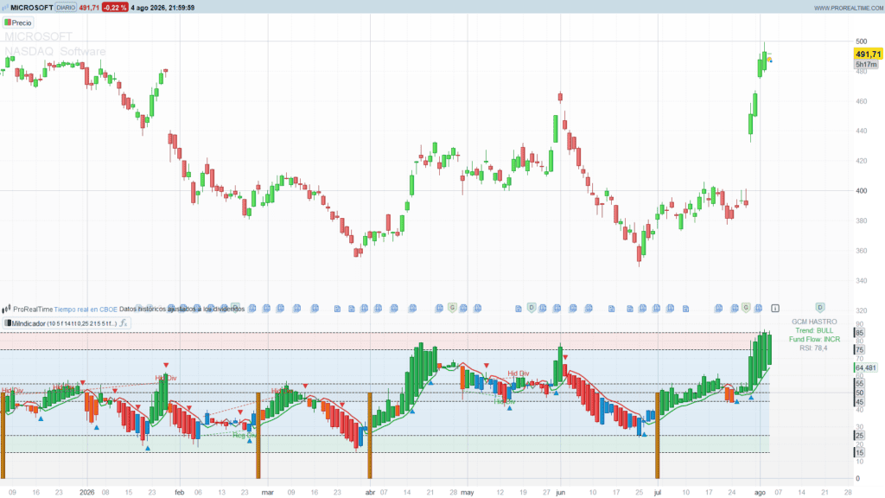Click the 'Trend: BULL' readout

point(814,330)
